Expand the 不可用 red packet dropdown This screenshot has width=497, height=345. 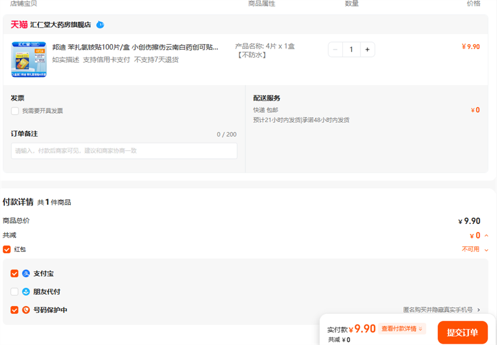(486, 249)
